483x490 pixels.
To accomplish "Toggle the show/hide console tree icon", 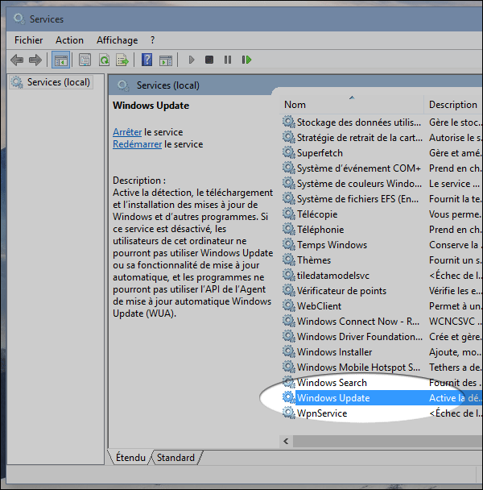I will click(x=60, y=60).
